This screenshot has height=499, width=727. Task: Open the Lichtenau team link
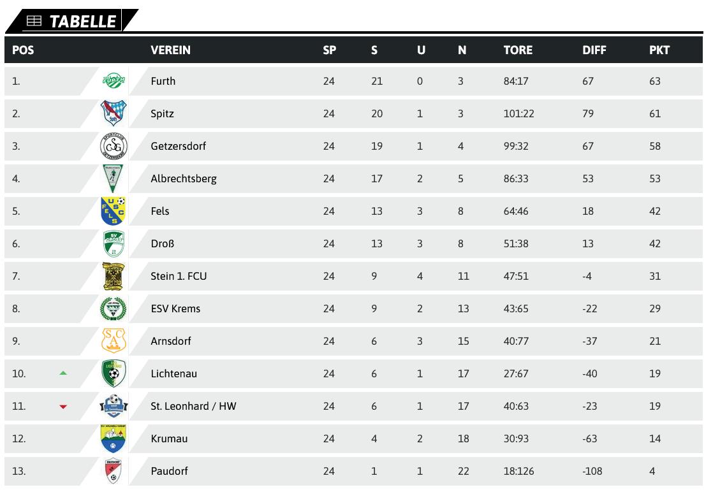(x=174, y=374)
